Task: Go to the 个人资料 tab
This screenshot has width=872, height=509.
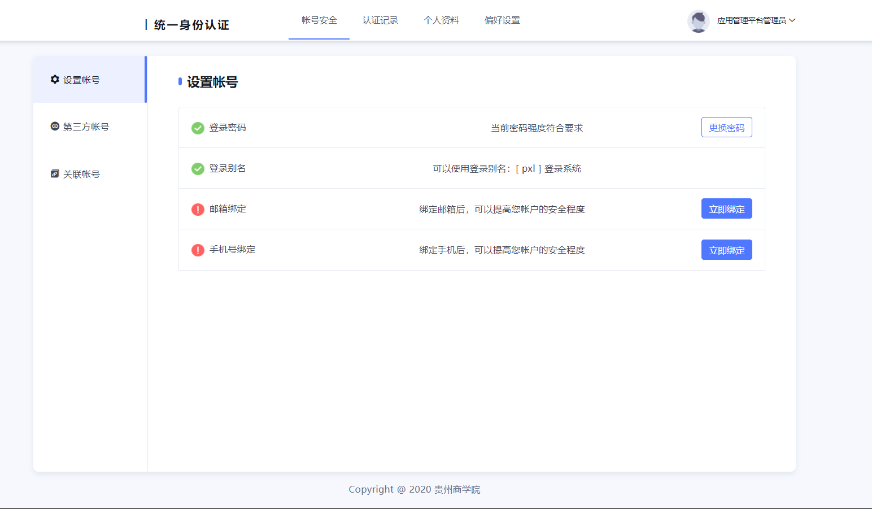Action: click(441, 20)
